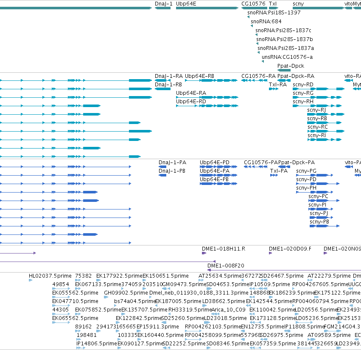This screenshot has height=350, width=361.
Task: Select the HL02037.5prime EST label
Action: pos(50,276)
